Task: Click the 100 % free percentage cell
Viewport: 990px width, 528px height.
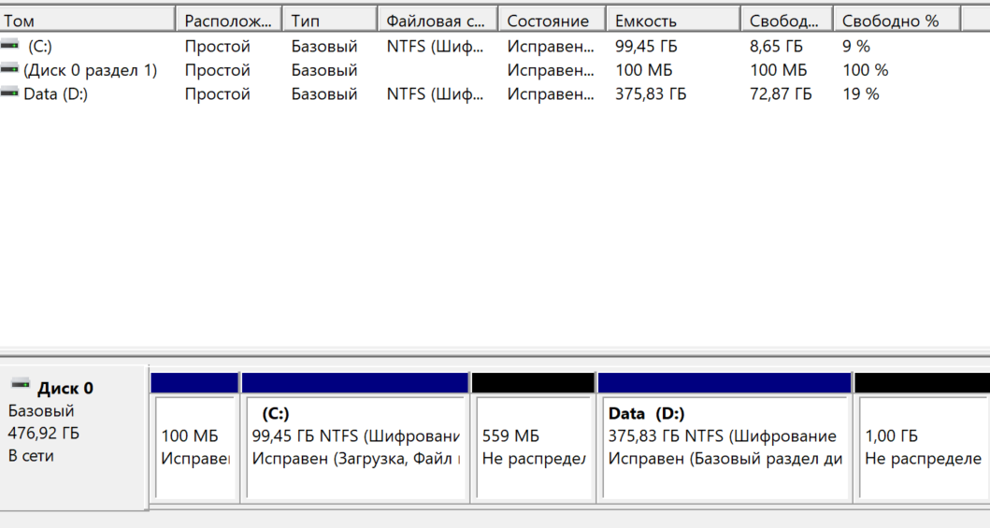Action: pyautogui.click(x=865, y=70)
